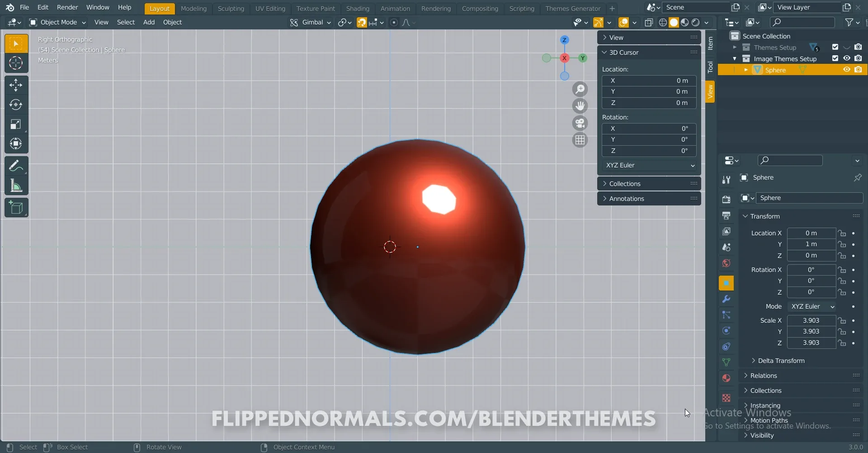Select the Rotate tool

pos(16,105)
